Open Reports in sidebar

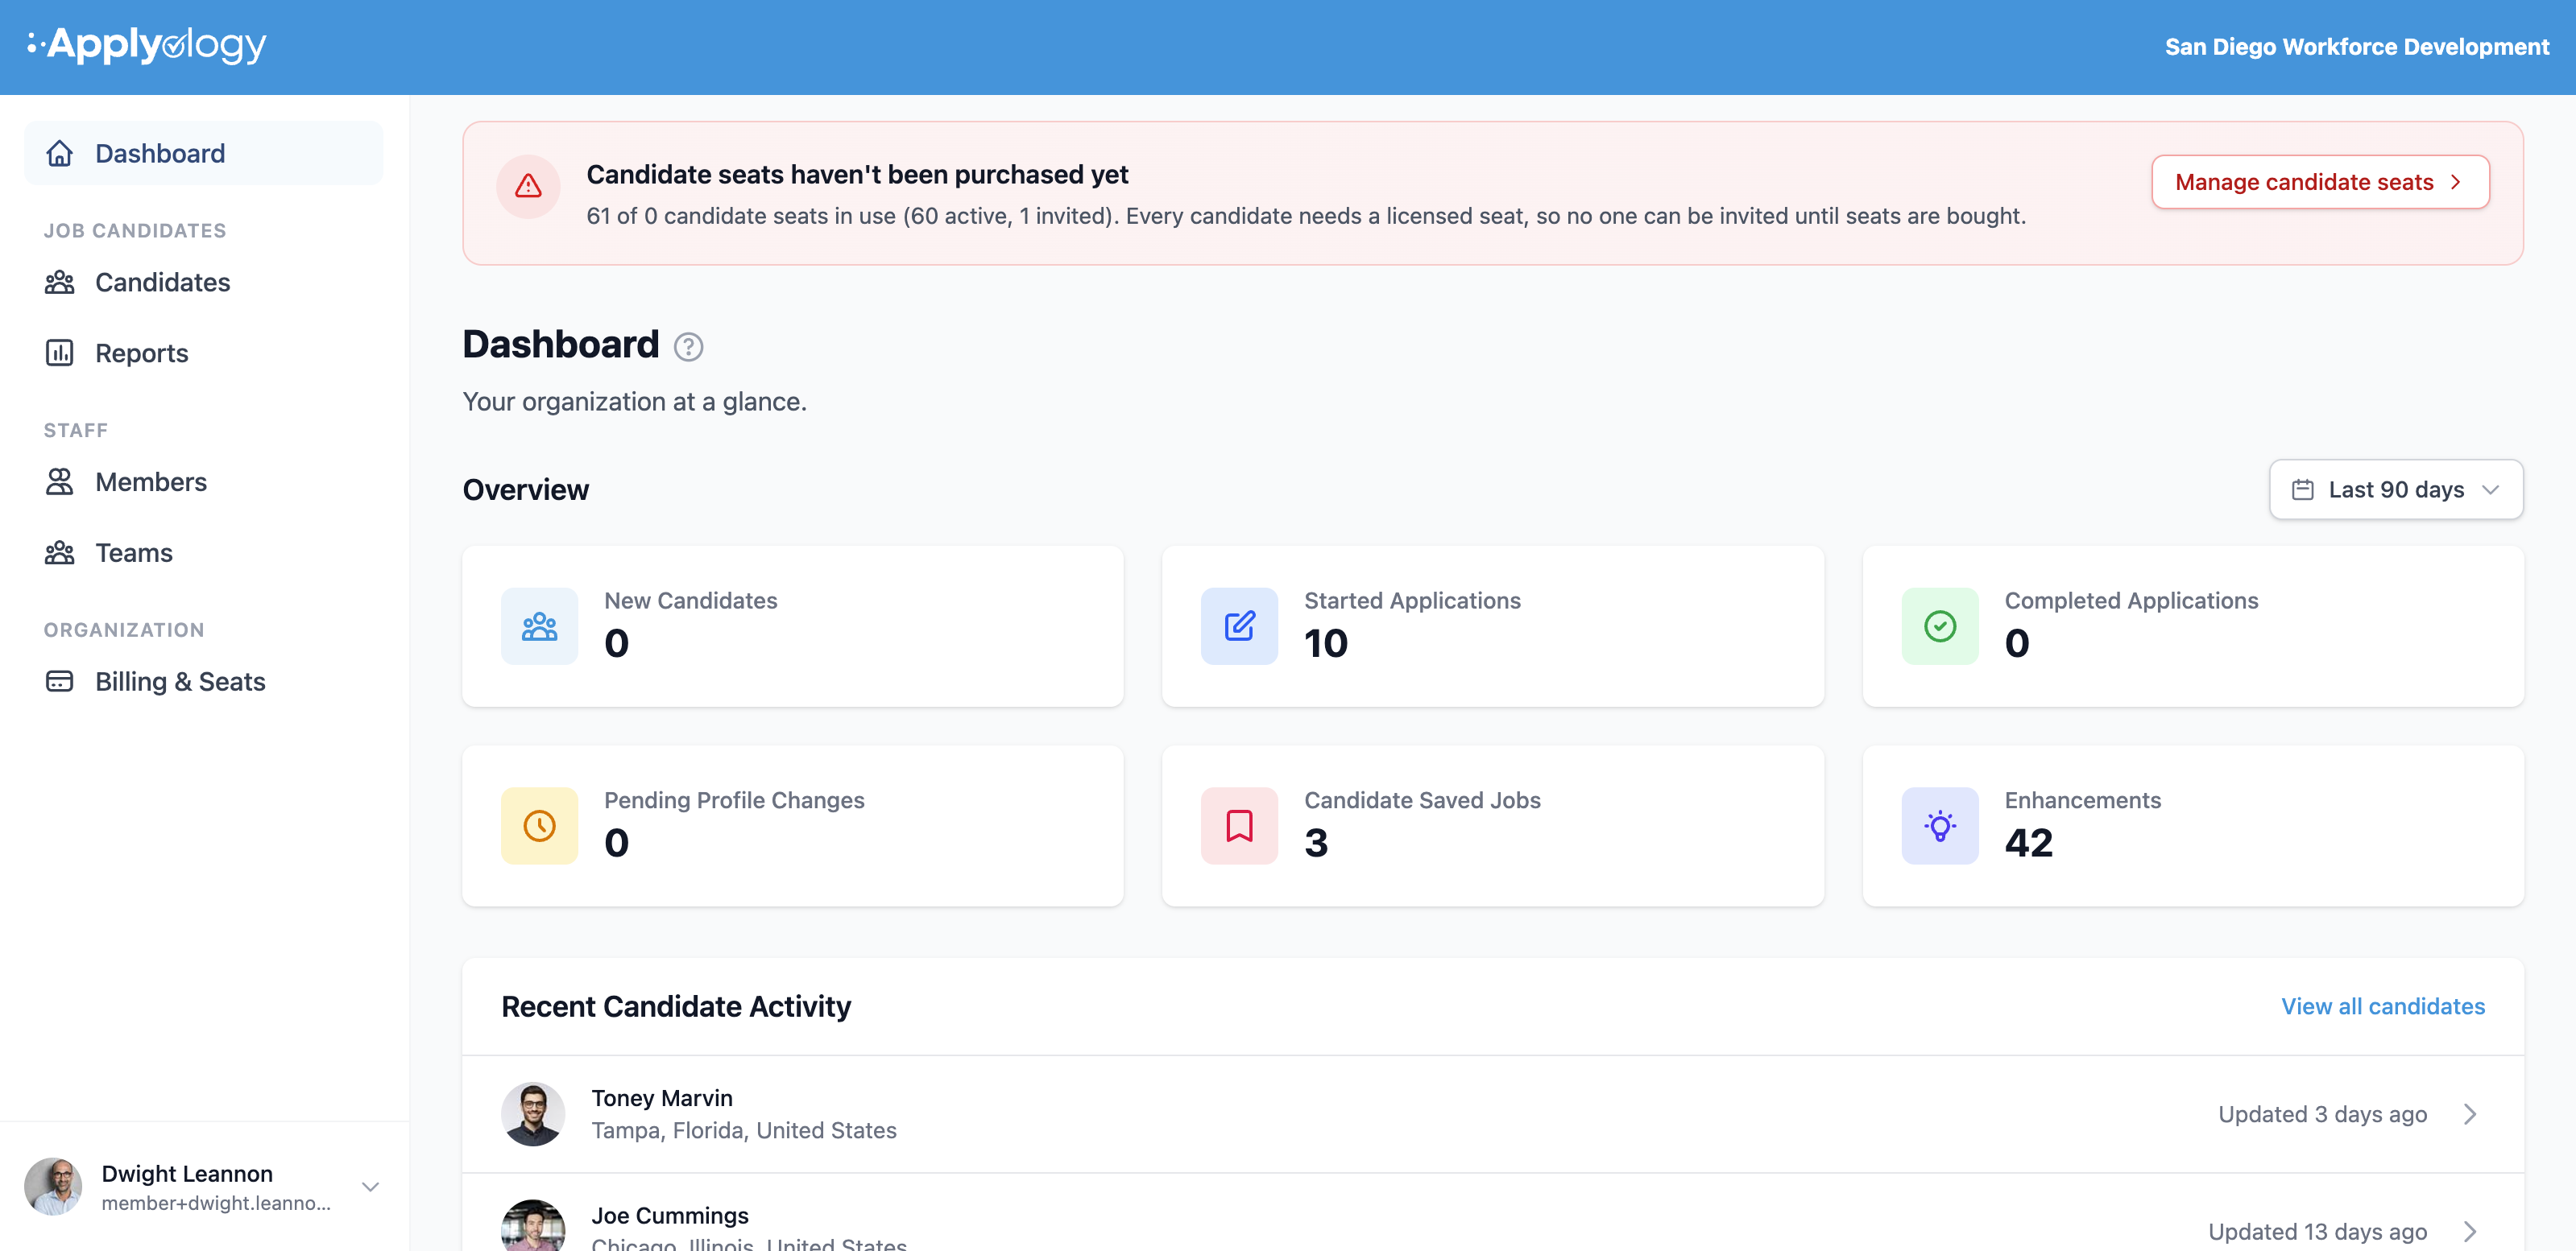[x=204, y=353]
